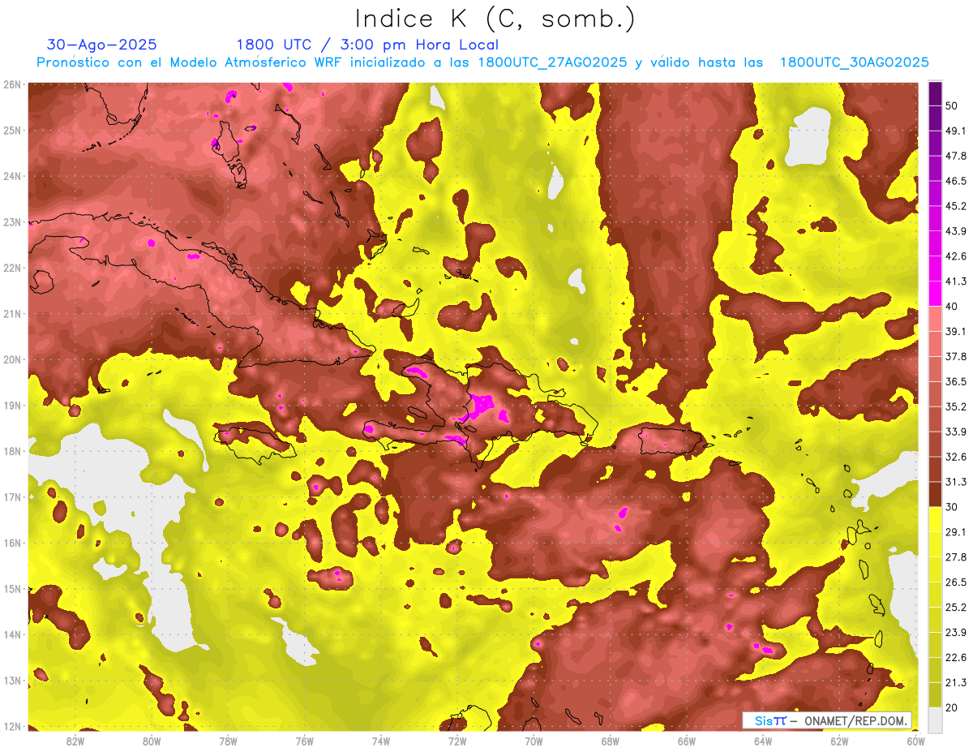Screen dimensions: 973x752
Task: Click the 80W longitude label
Action: coord(152,741)
